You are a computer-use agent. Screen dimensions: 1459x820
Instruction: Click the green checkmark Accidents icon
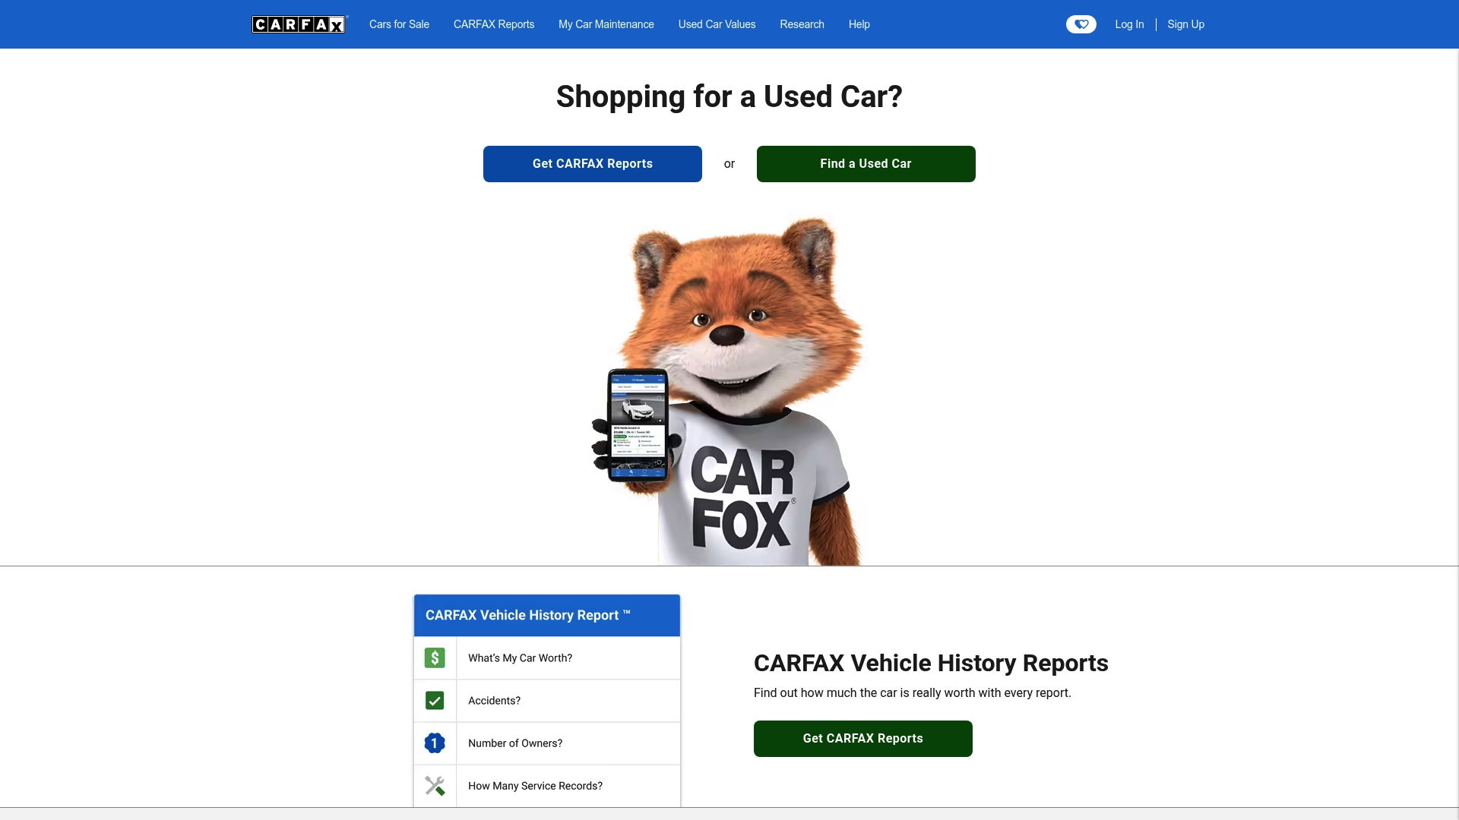(435, 700)
